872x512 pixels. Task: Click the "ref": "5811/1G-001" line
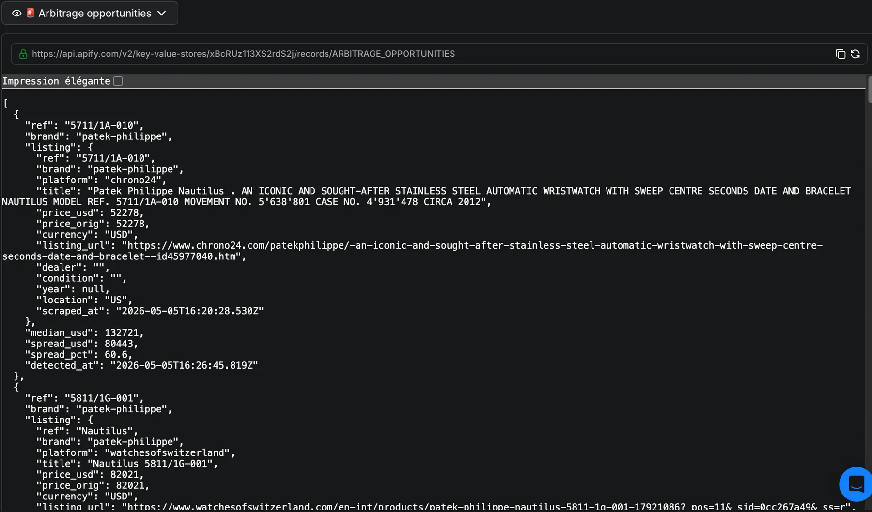(84, 398)
